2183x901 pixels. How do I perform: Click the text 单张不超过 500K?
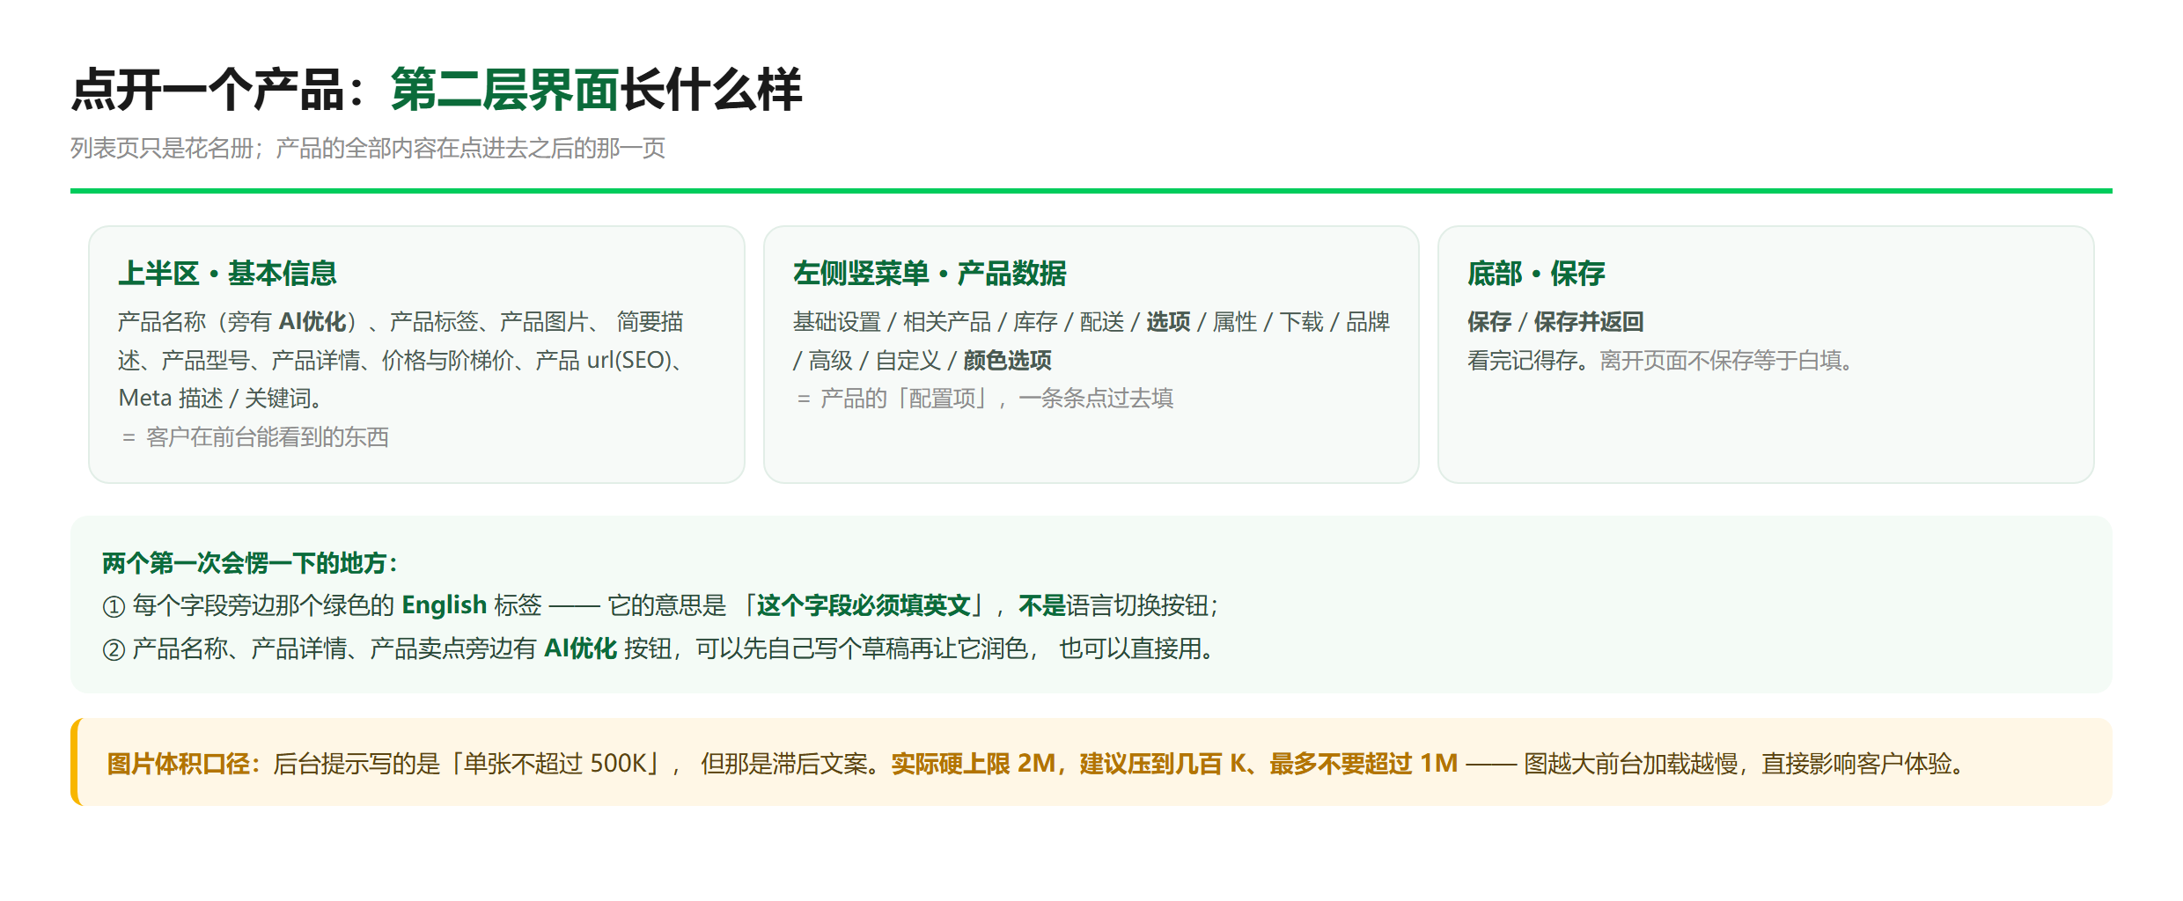(555, 763)
